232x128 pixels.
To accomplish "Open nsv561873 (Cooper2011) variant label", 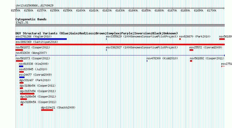I will [x=33, y=58].
